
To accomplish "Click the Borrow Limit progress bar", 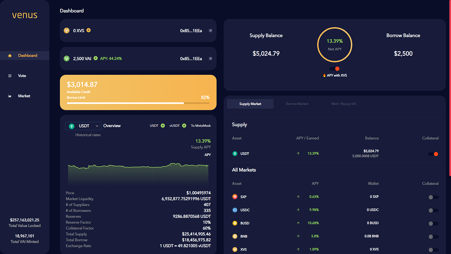I will tap(138, 103).
